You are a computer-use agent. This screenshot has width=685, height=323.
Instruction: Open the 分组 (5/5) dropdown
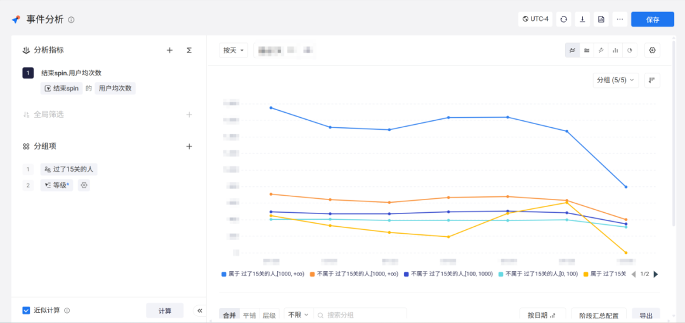615,80
